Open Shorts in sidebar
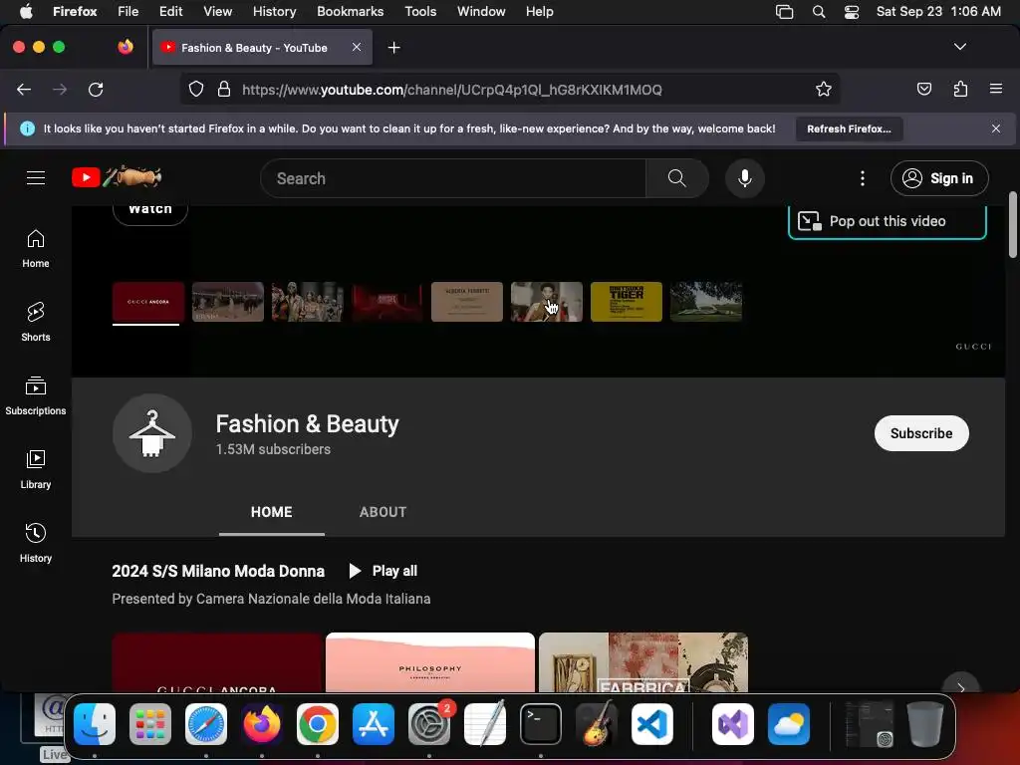Viewport: 1020px width, 765px height. [x=36, y=322]
